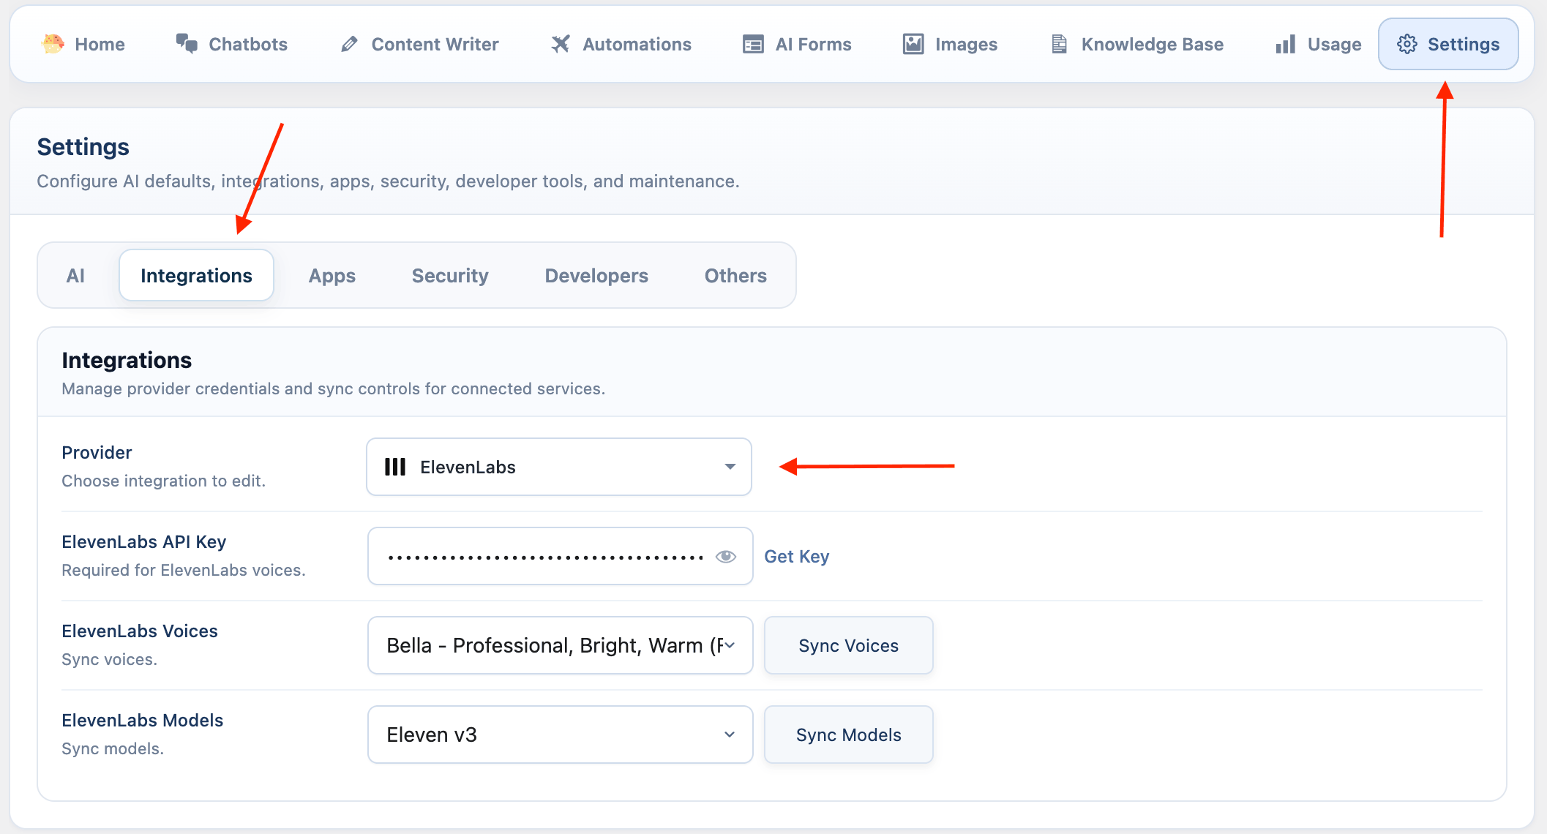Go to Images section
Image resolution: width=1547 pixels, height=834 pixels.
(x=950, y=44)
